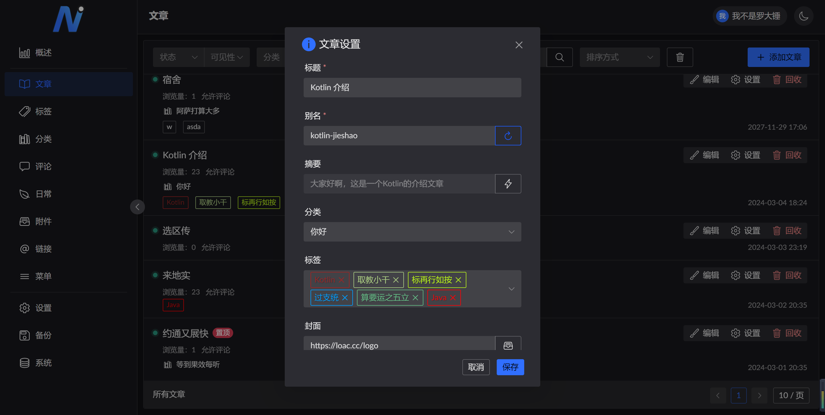
Task: Collapse the sidebar with the arrow button
Action: tap(137, 207)
